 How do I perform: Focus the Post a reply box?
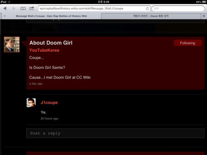(115, 133)
